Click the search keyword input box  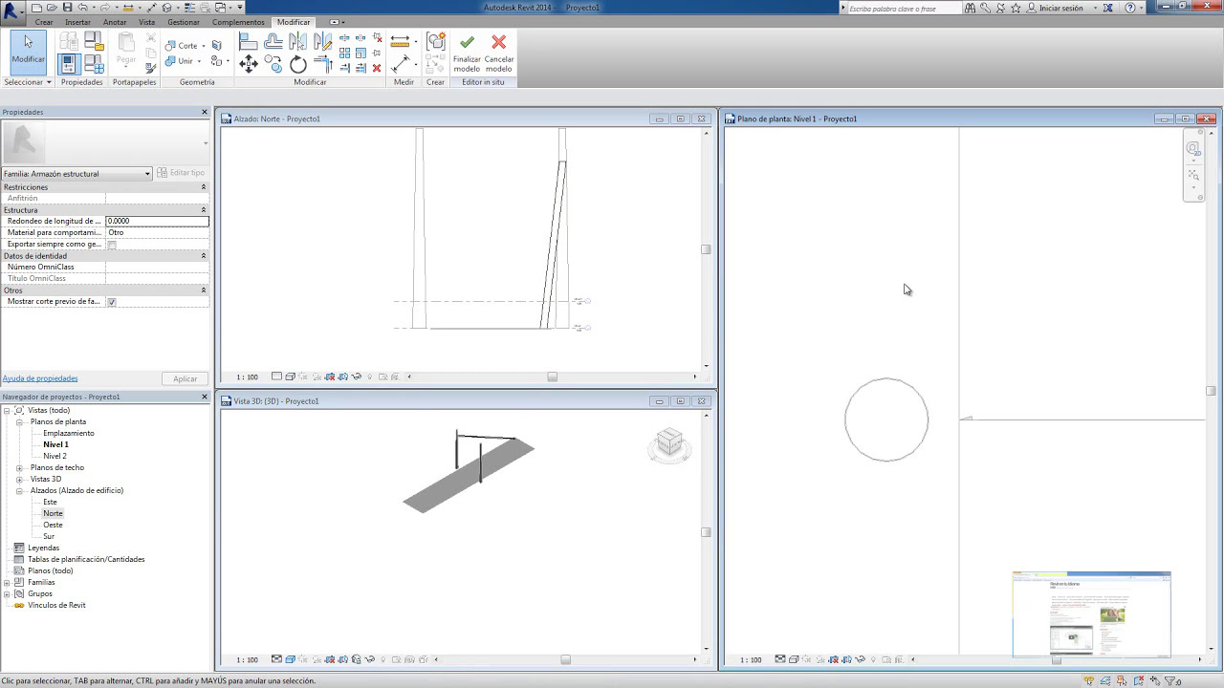903,8
